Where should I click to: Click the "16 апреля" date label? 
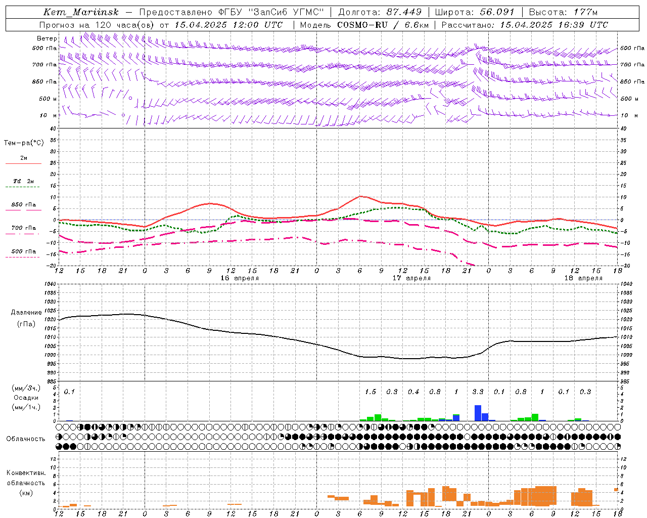pyautogui.click(x=240, y=278)
